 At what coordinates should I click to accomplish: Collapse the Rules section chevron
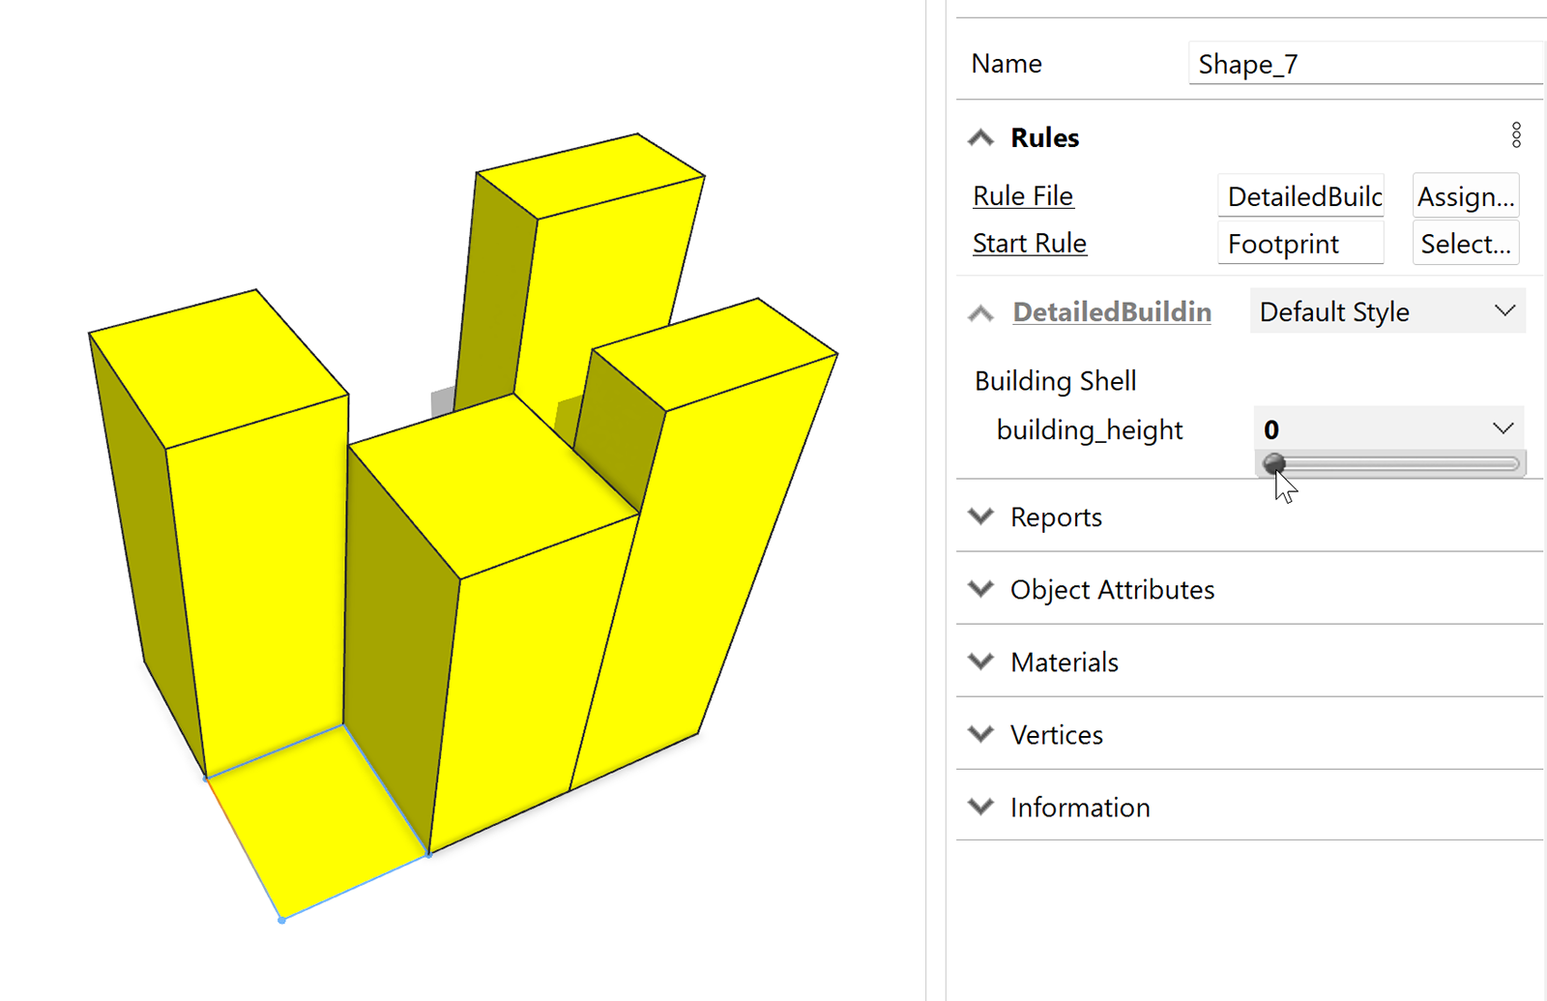pos(980,136)
